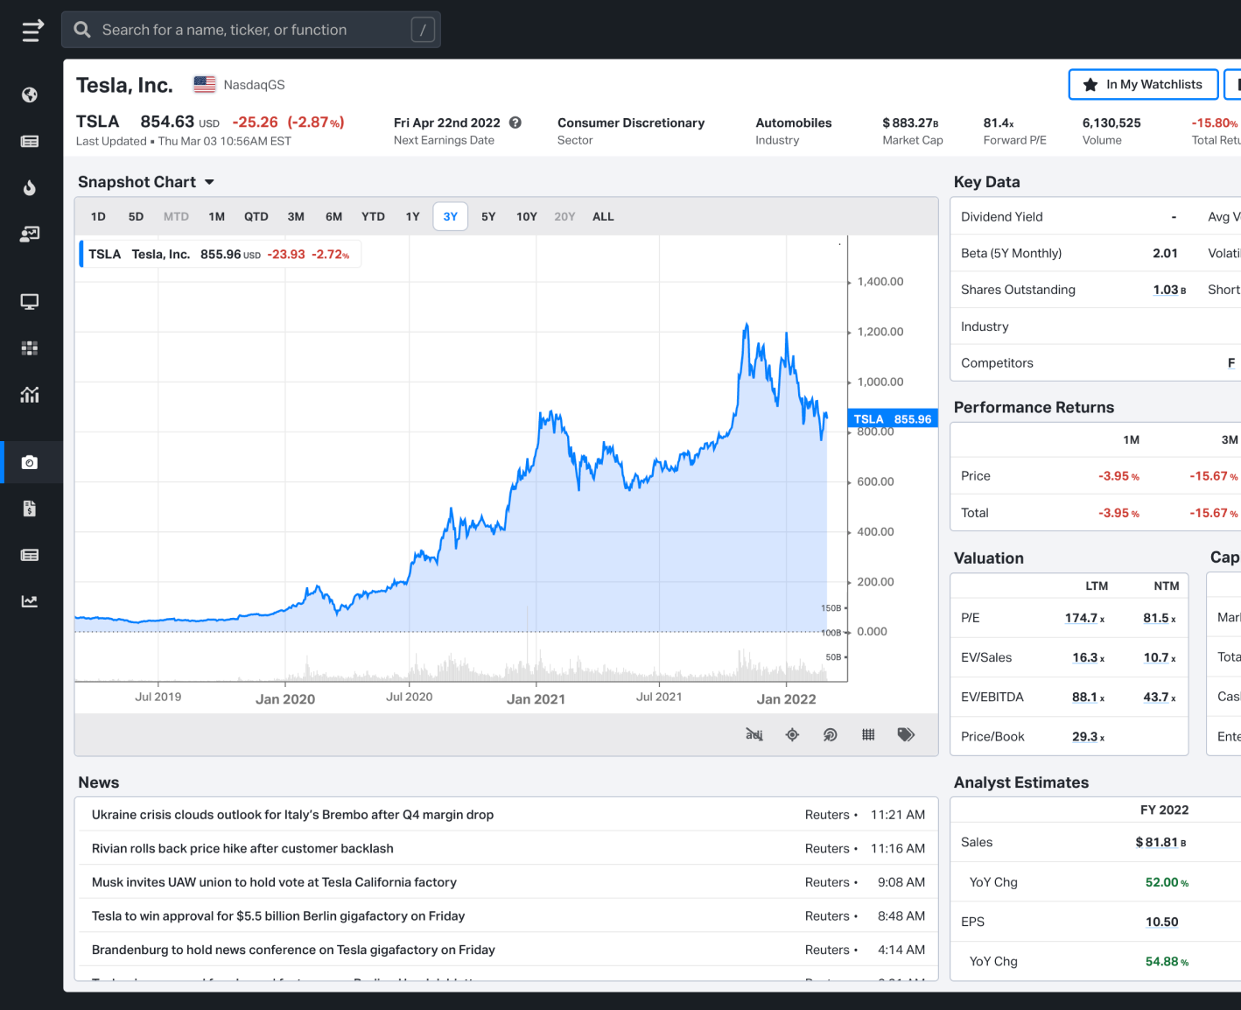
Task: Click the Shares Outstanding 1.03 B value
Action: coord(1169,290)
